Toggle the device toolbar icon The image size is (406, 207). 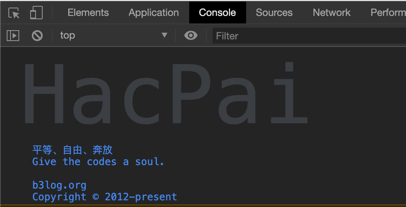[x=36, y=13]
